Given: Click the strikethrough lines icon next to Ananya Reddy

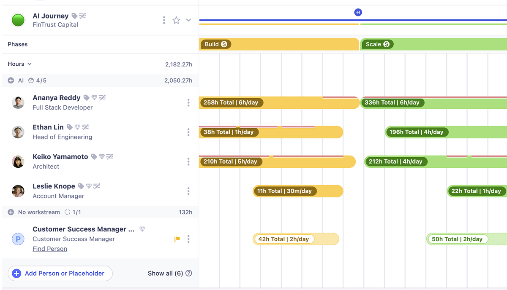Looking at the screenshot, I should pyautogui.click(x=102, y=98).
